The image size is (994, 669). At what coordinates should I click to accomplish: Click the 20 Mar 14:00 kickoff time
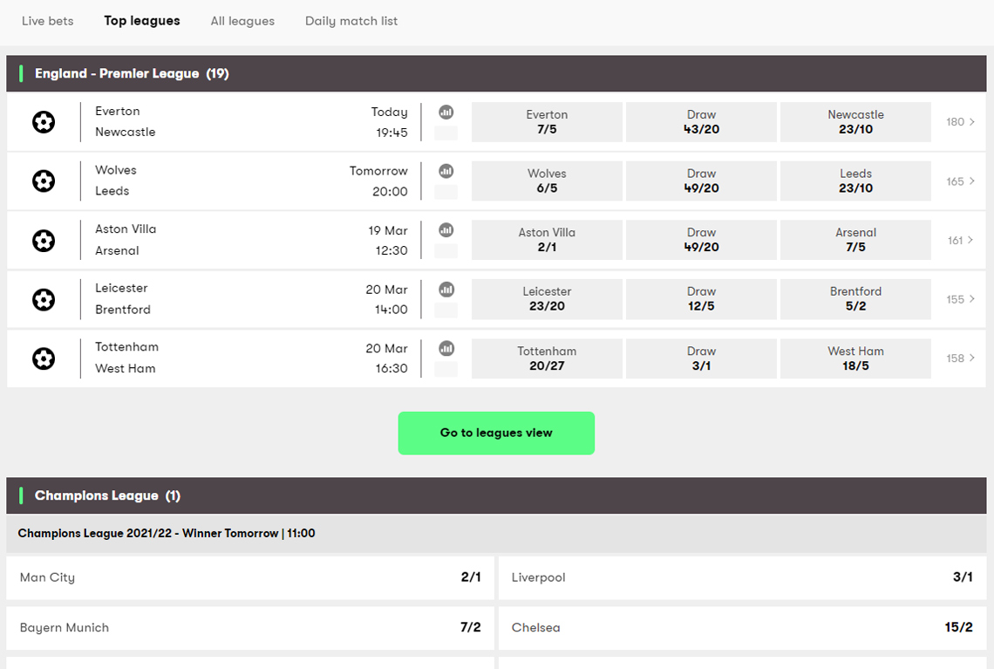386,299
